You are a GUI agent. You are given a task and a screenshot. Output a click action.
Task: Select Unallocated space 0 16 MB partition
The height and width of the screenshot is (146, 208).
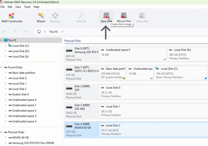coord(133,54)
